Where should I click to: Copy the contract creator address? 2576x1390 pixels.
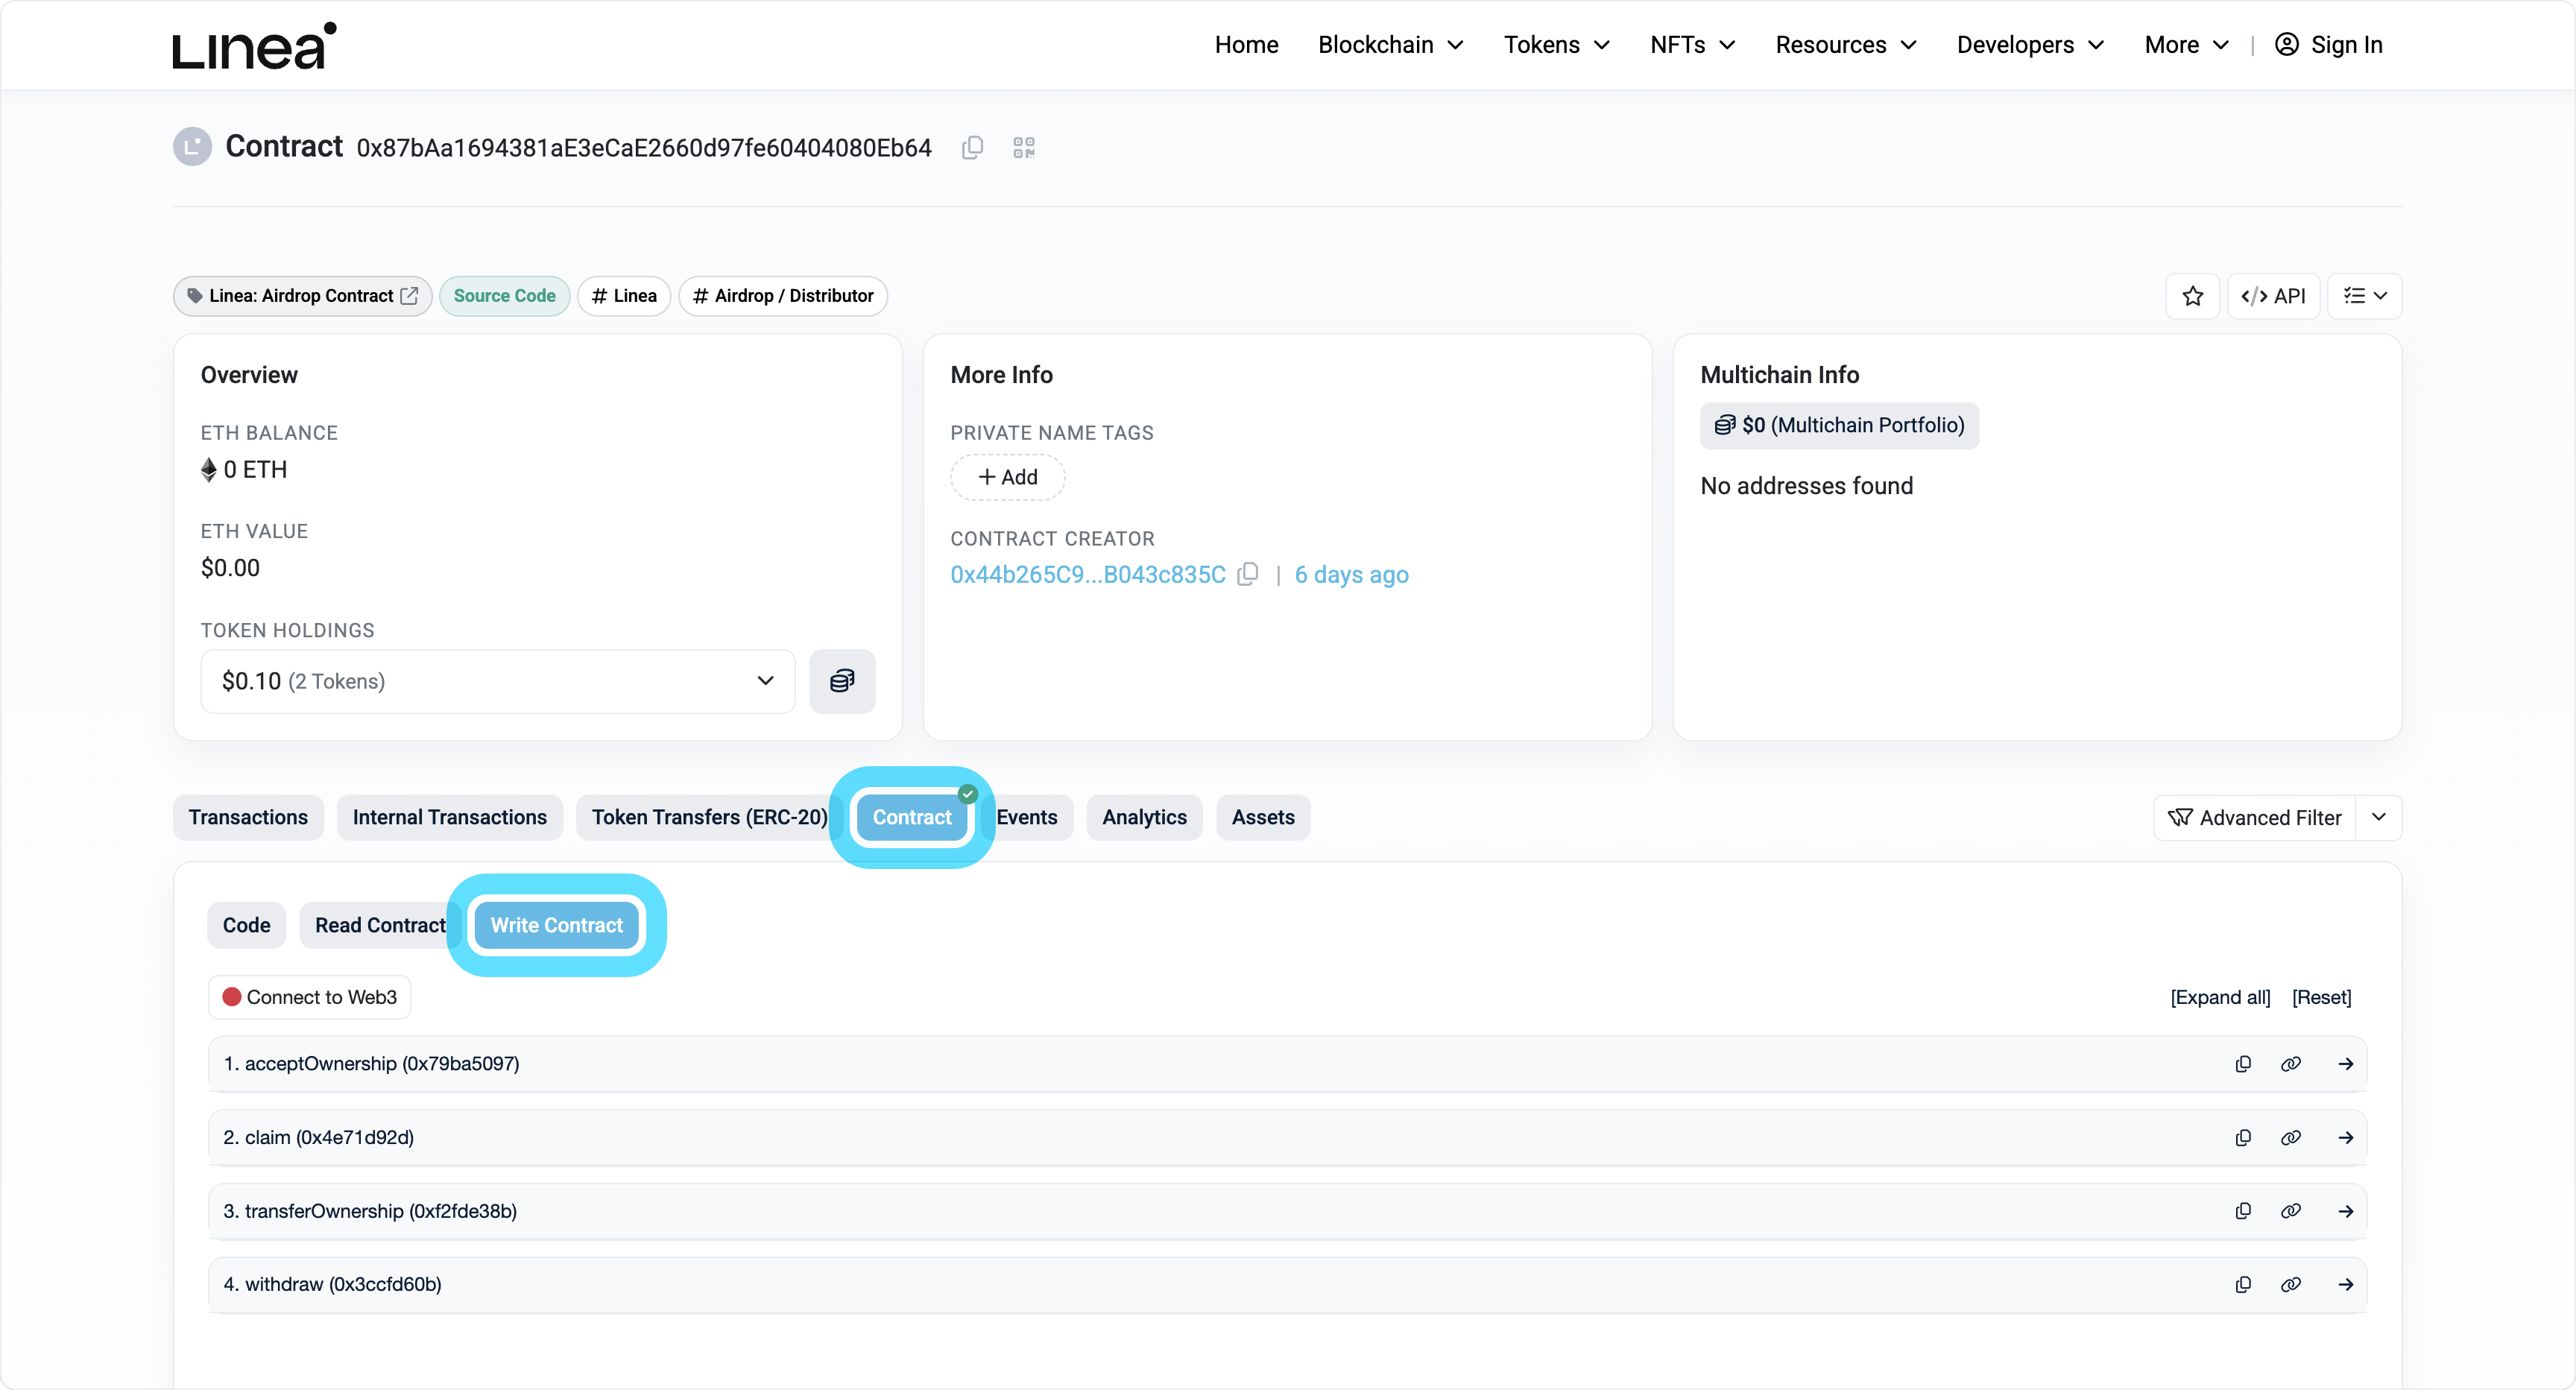click(1247, 575)
